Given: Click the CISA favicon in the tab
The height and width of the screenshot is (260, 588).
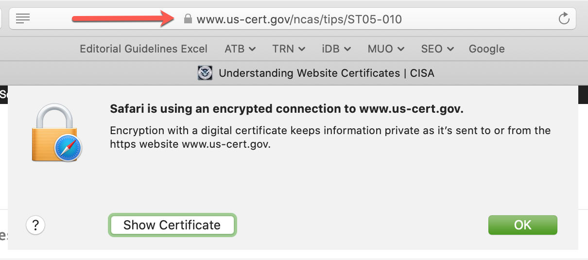Looking at the screenshot, I should pos(205,73).
